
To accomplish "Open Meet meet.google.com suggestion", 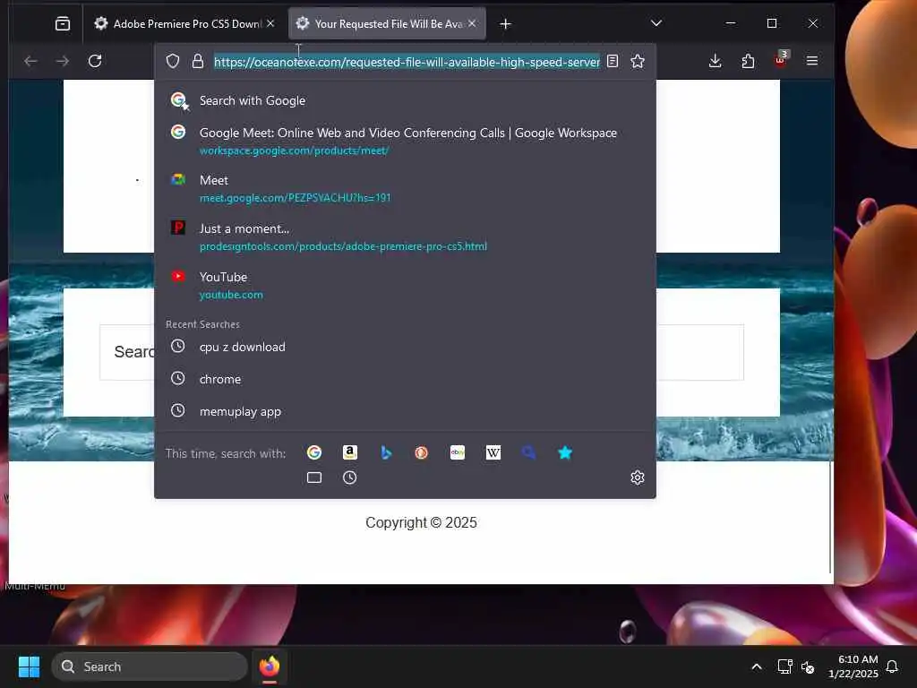I will pos(405,188).
